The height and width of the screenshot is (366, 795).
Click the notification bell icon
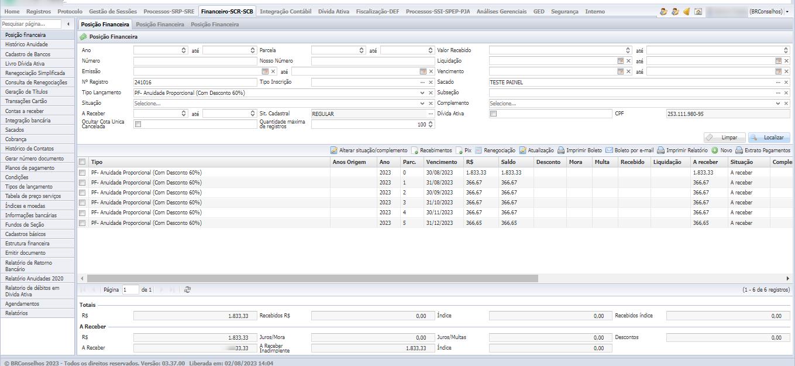[x=686, y=11]
